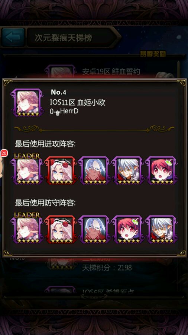Select red-framed rose bride in attack lineup
Screen dimensions: 188x335
tap(61, 170)
